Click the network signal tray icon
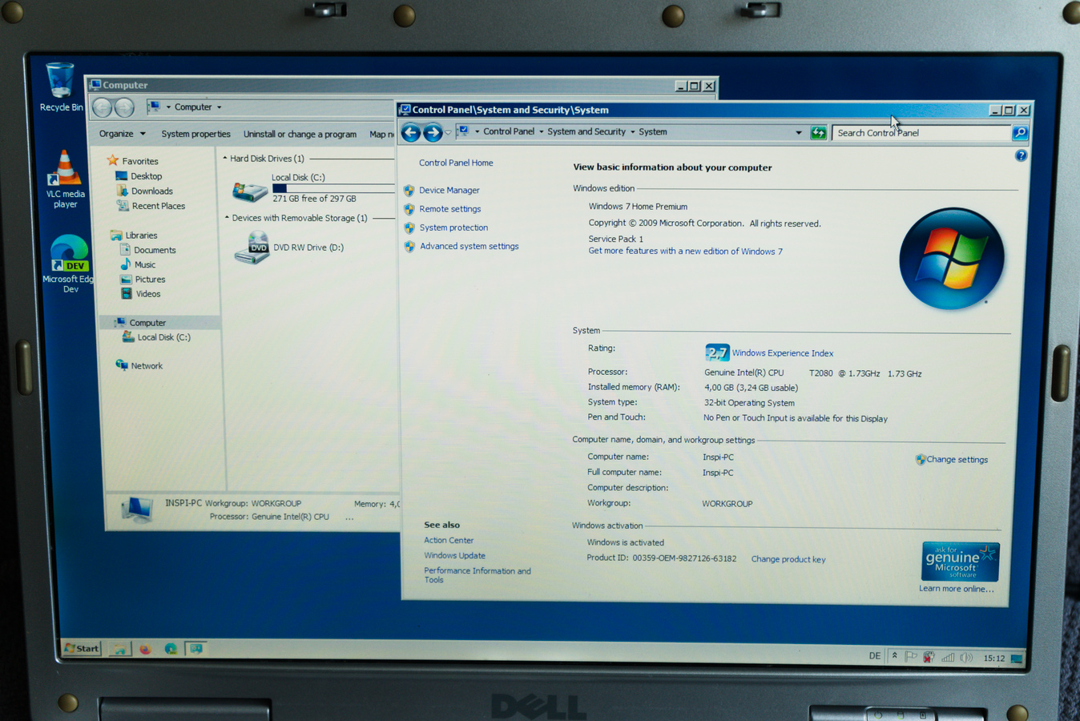 coord(948,658)
